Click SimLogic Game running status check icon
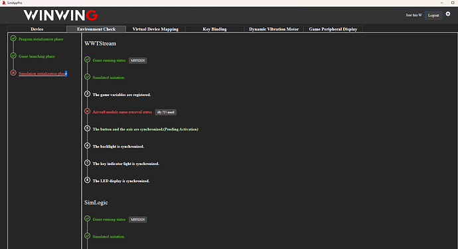The image size is (458, 249). (x=88, y=219)
